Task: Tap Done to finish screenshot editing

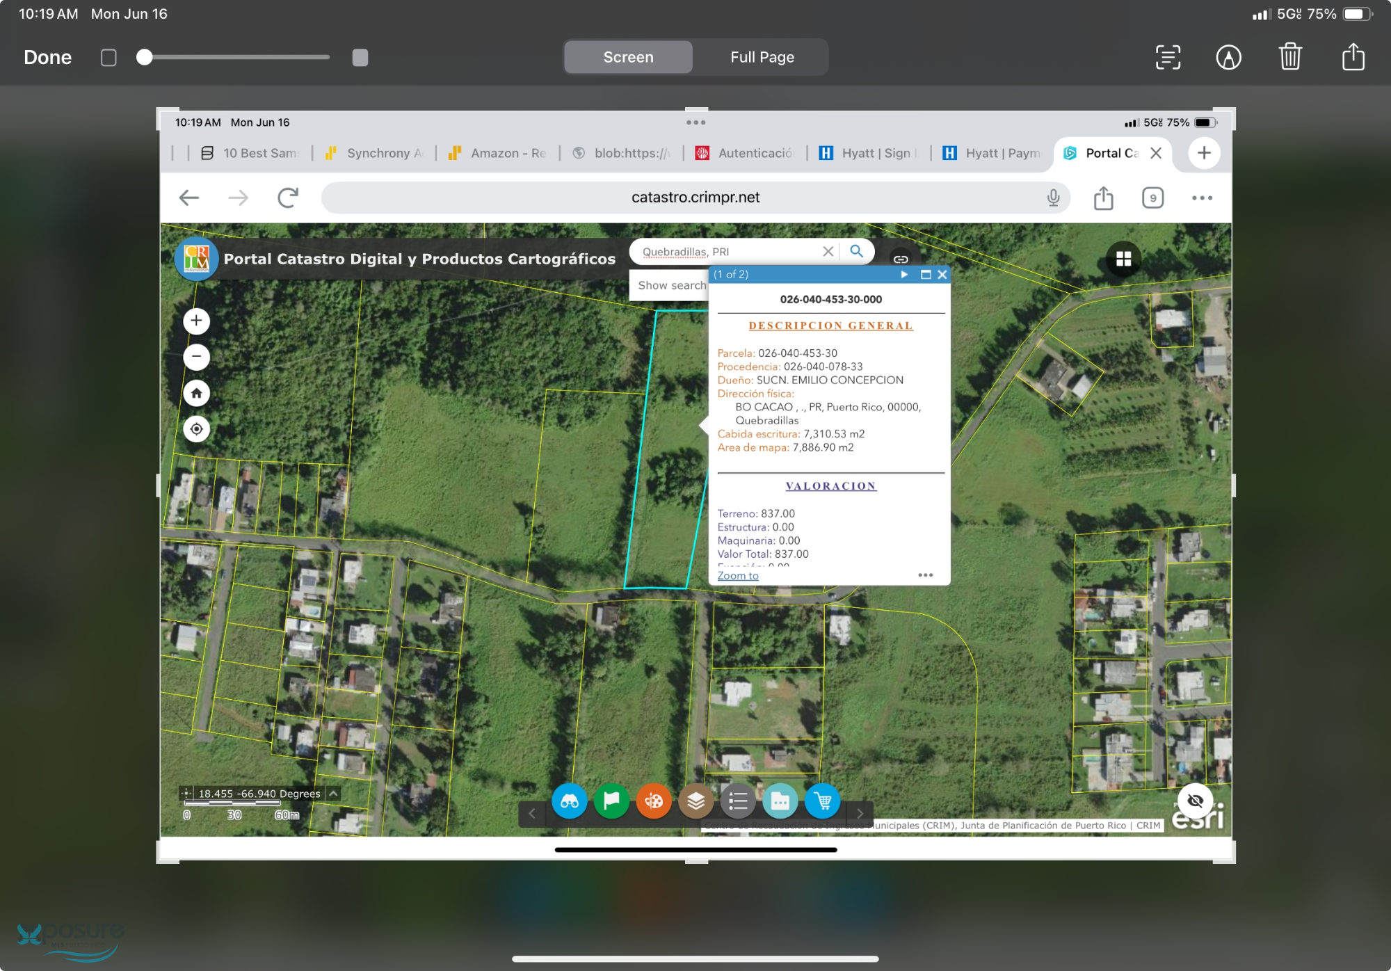Action: coord(47,57)
